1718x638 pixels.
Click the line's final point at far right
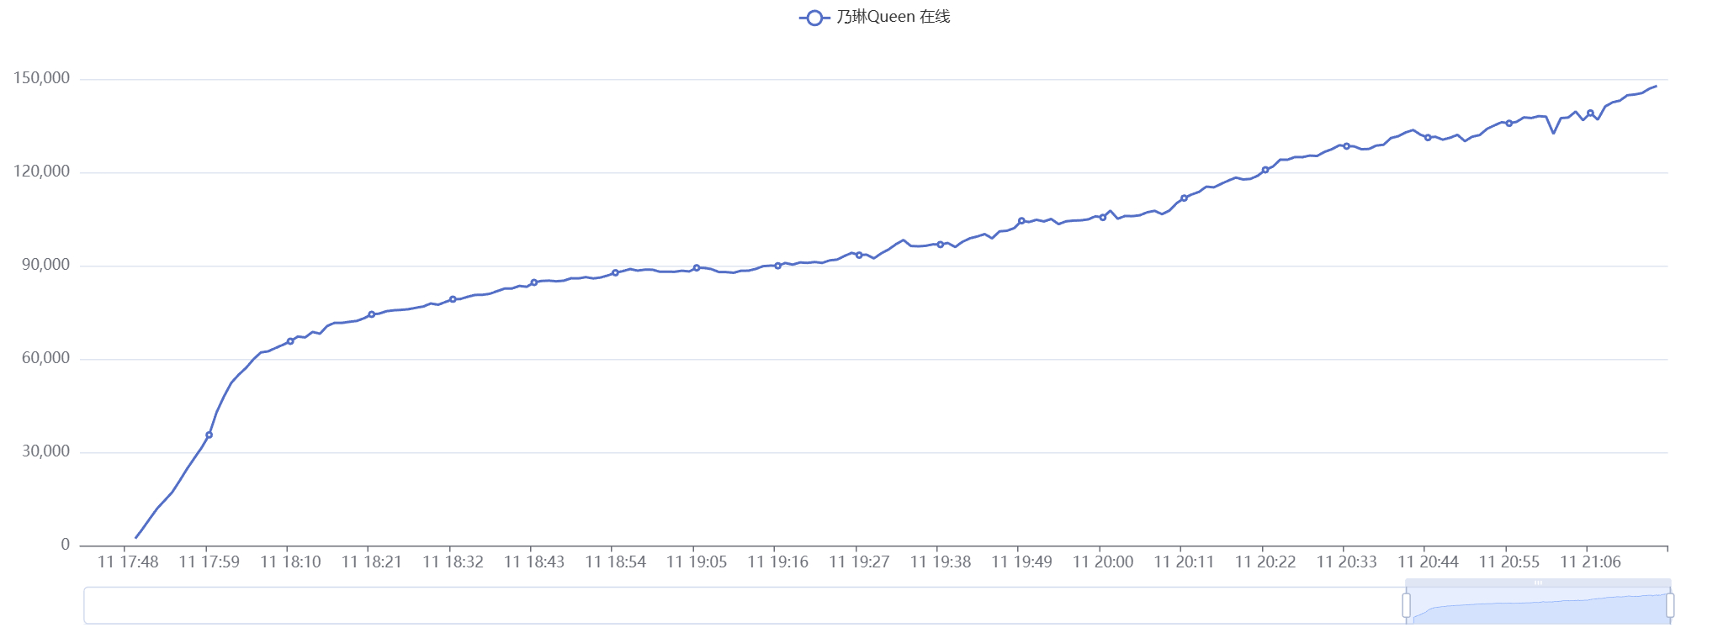click(1656, 86)
